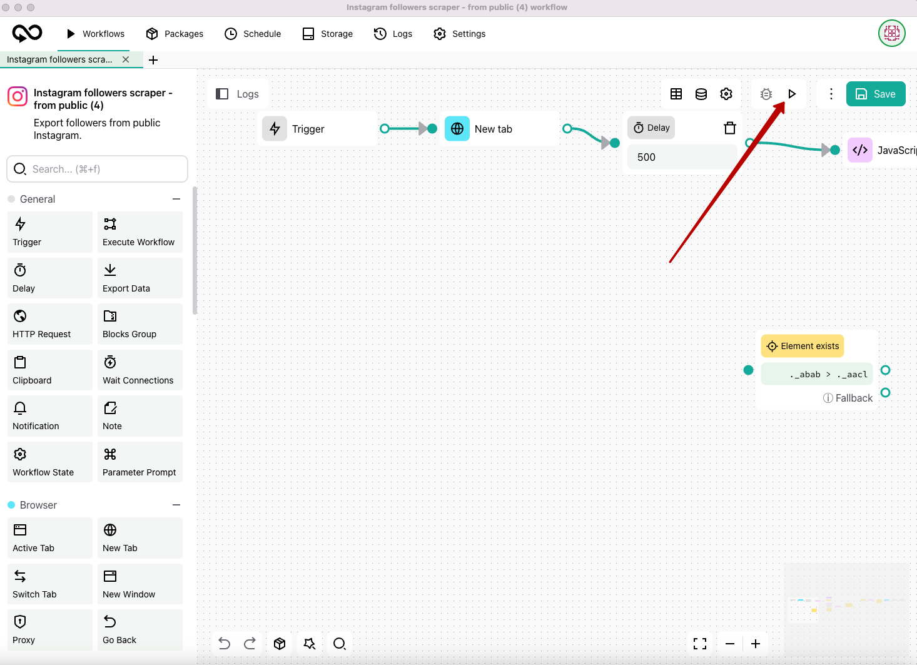Open the user profile avatar

[x=892, y=34]
